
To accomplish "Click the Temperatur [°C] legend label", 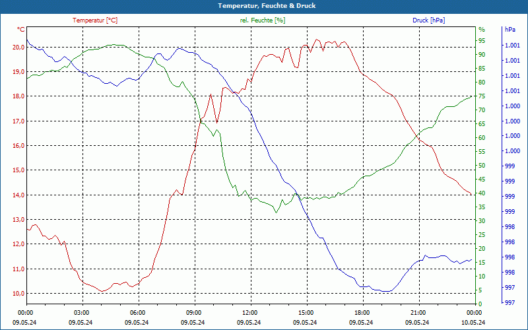I will [95, 20].
